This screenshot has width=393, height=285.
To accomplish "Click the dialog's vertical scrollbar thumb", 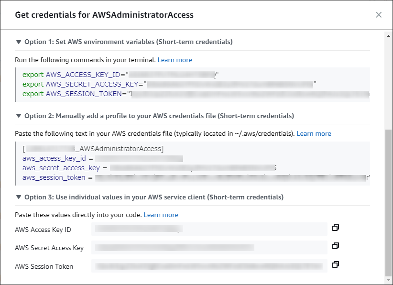I will [388, 203].
